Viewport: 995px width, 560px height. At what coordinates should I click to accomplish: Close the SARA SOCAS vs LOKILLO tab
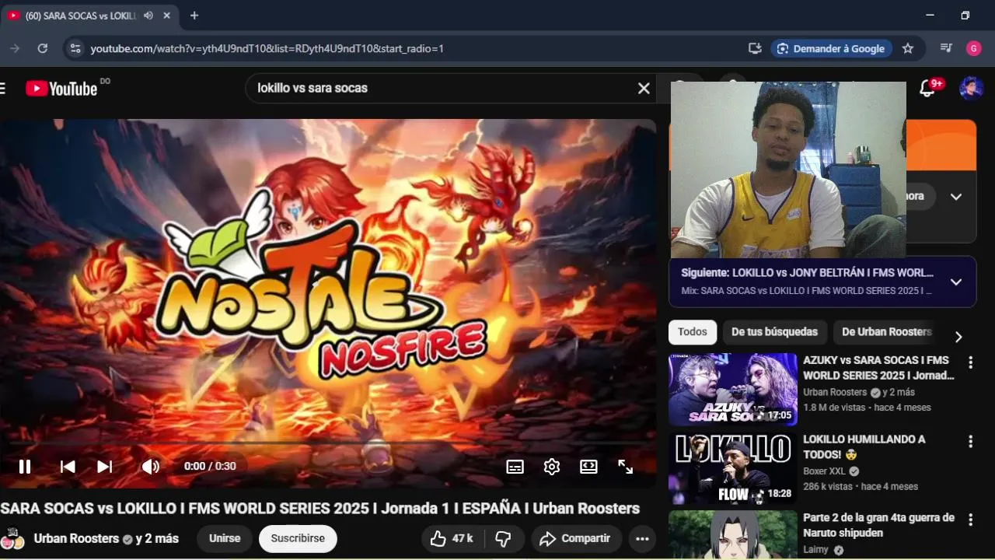pos(166,16)
